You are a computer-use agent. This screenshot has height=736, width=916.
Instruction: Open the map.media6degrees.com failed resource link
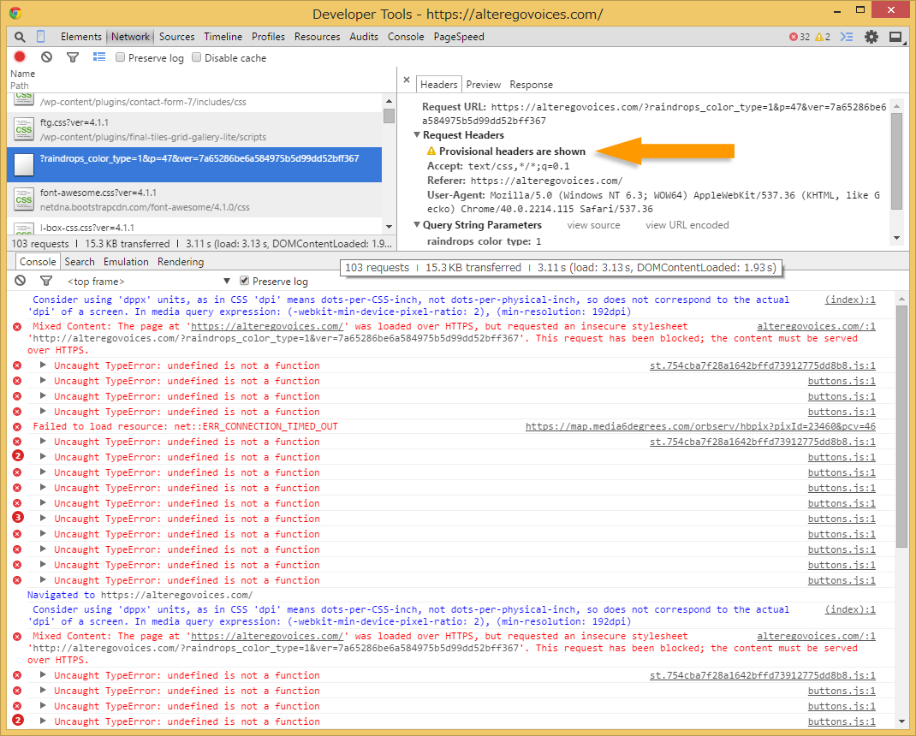[700, 426]
